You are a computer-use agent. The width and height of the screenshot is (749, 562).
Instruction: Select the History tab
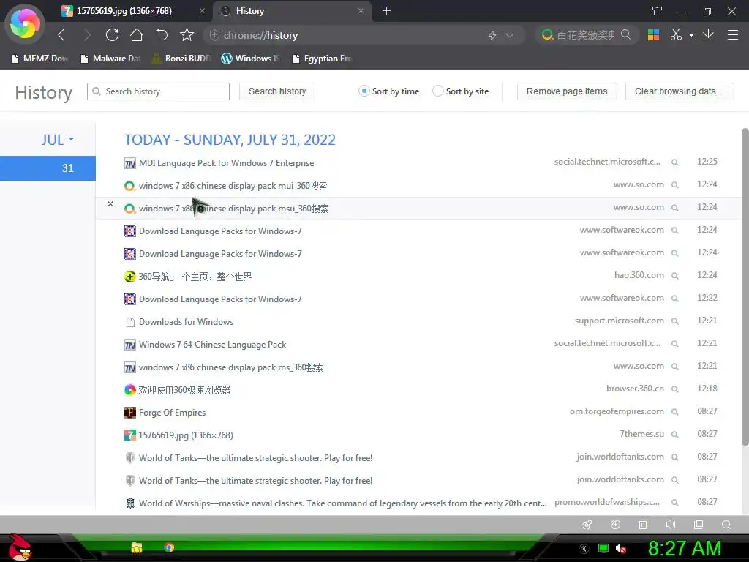291,11
